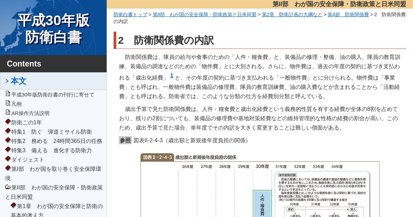This screenshot has width=413, height=217.
Task: Click the document icon beside 凡例
Action: (8, 103)
